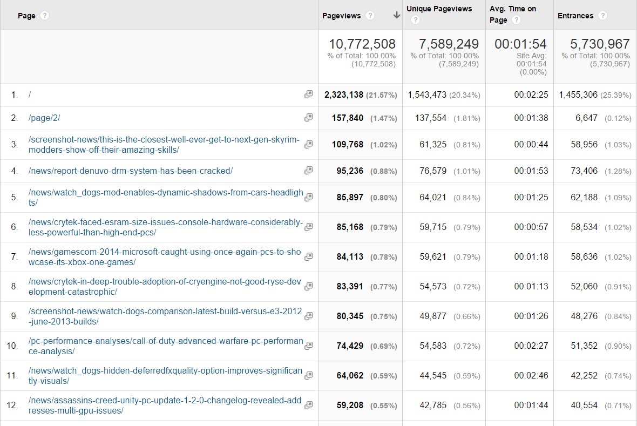The height and width of the screenshot is (426, 637).
Task: Open help tooltip for Avg. Time on Page
Action: (516, 20)
